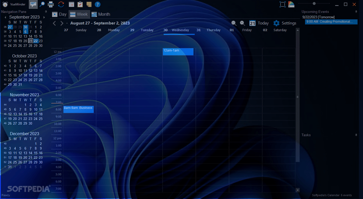Click the Friday 01 column header
The image size is (363, 199).
click(x=246, y=30)
